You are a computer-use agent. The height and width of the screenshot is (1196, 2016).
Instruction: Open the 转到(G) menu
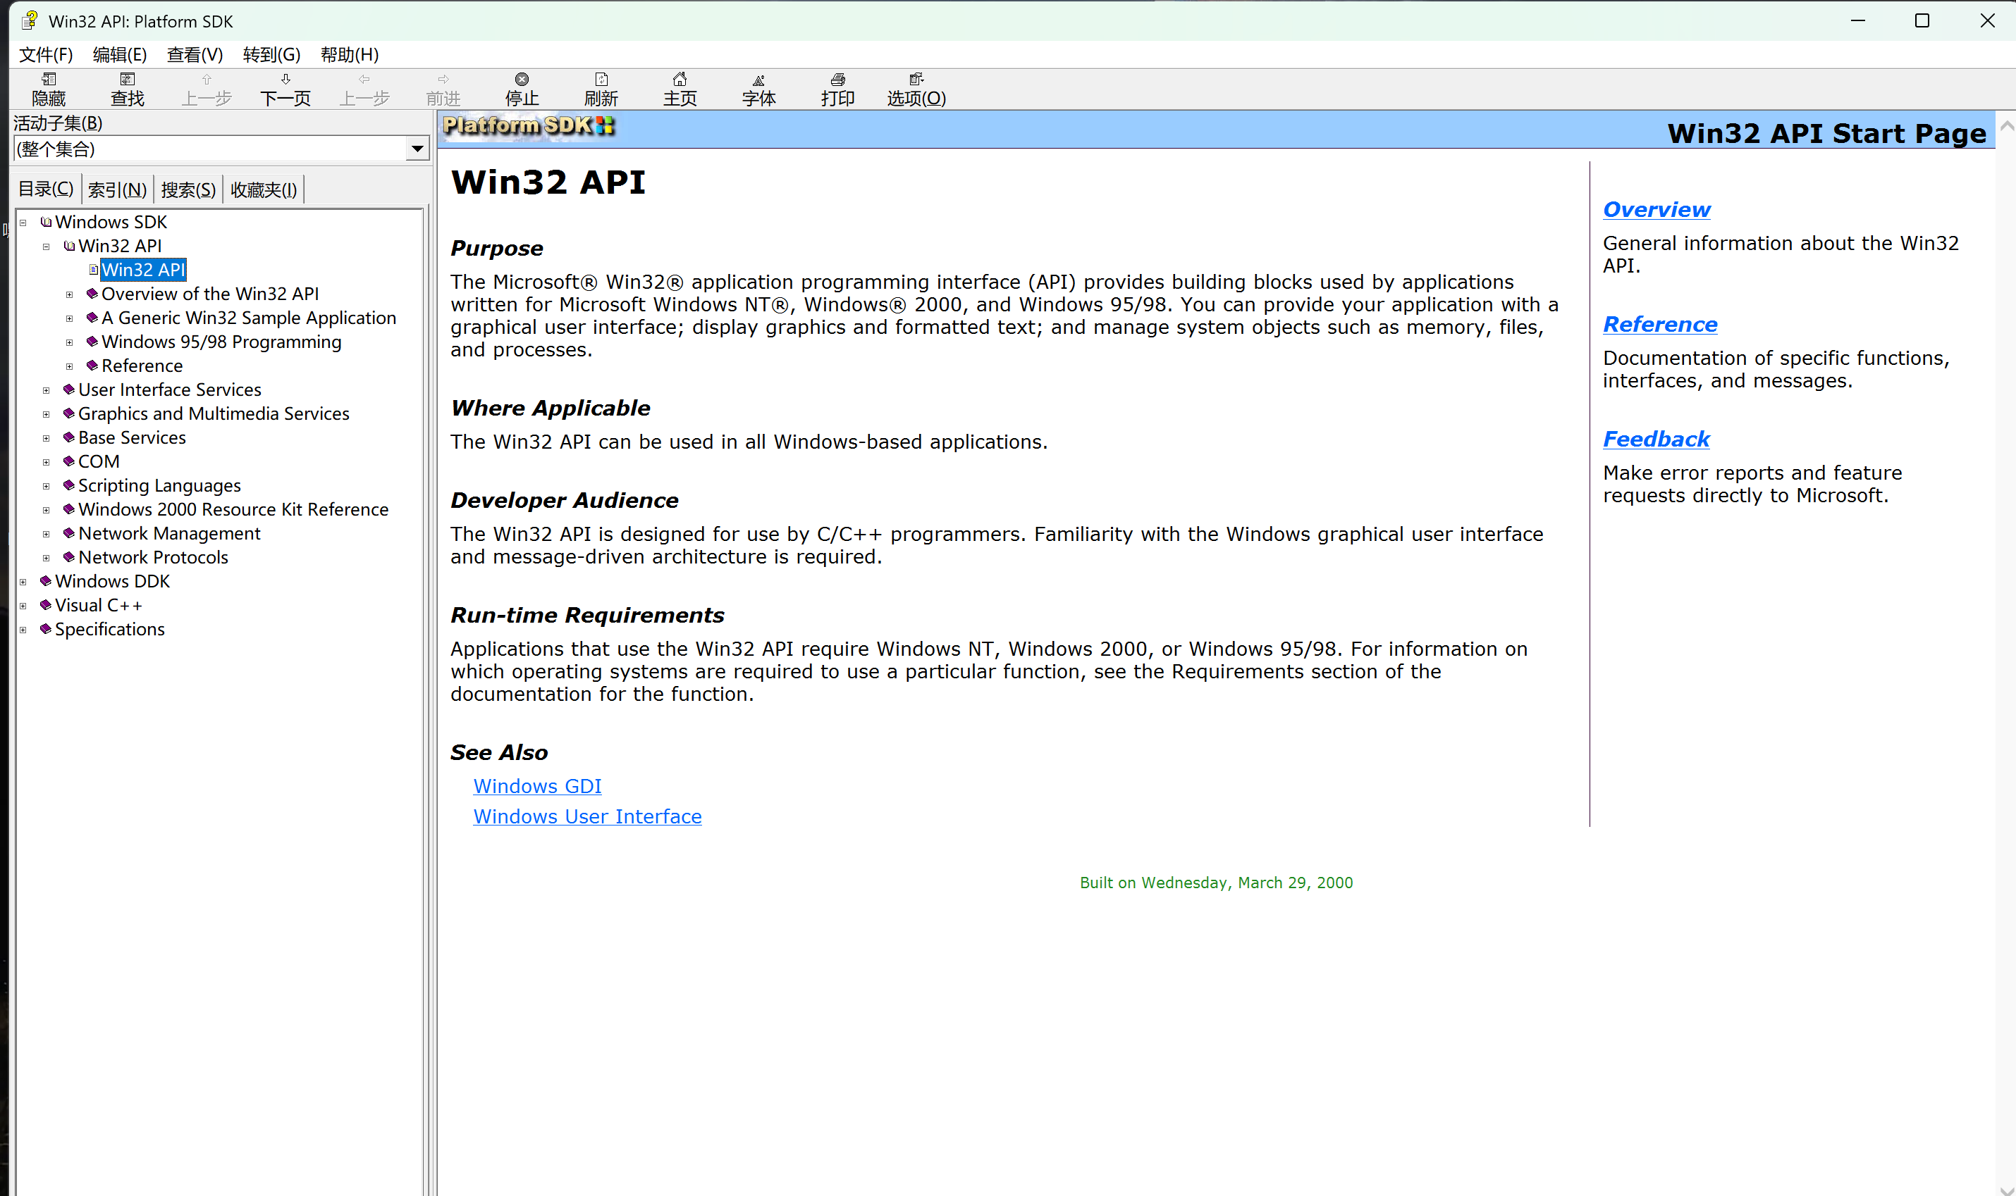pyautogui.click(x=271, y=55)
